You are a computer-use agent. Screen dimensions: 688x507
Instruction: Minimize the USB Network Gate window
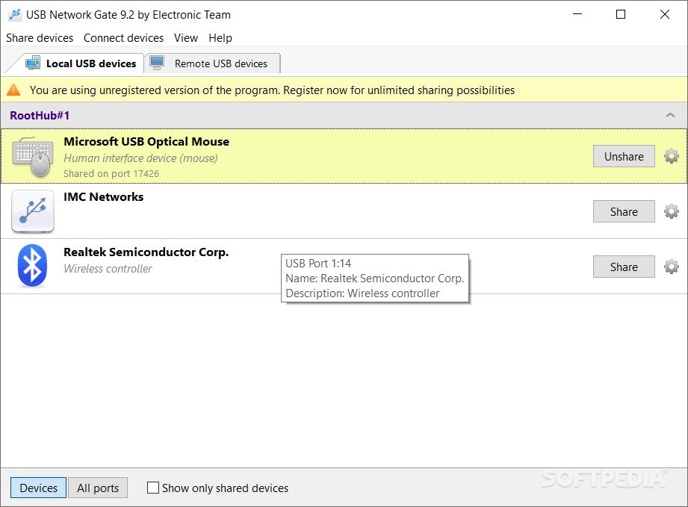577,14
